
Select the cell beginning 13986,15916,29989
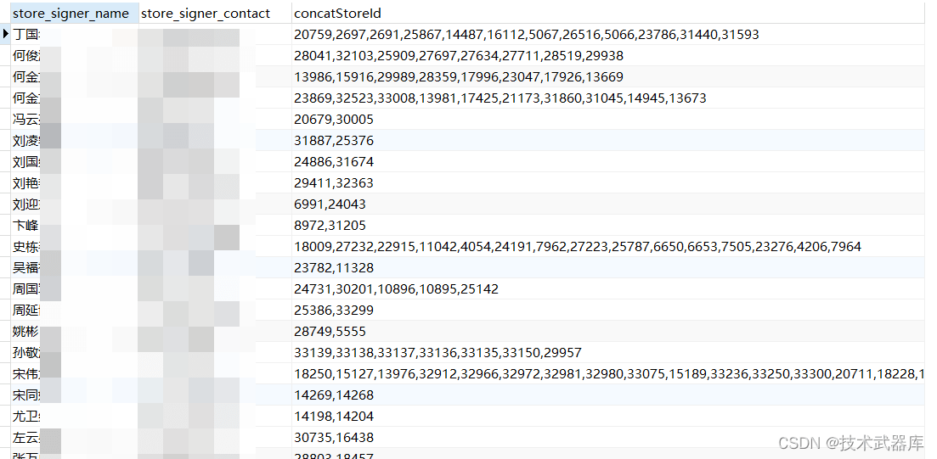(608, 77)
